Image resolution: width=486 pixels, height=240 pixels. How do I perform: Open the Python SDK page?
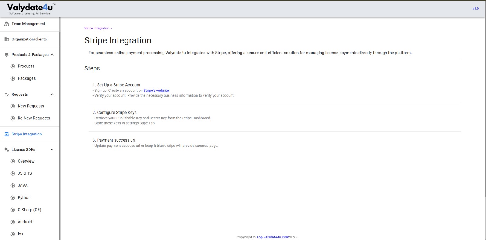[x=24, y=198]
